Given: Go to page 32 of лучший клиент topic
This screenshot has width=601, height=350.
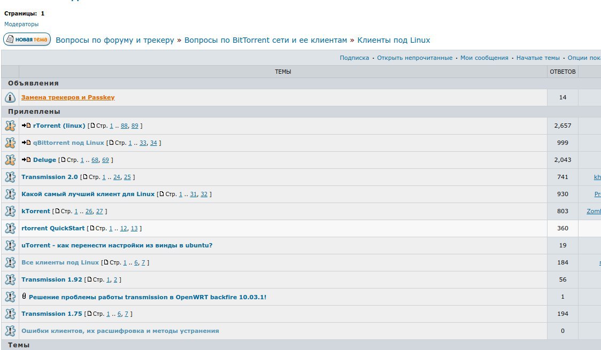Looking at the screenshot, I should click(x=204, y=195).
